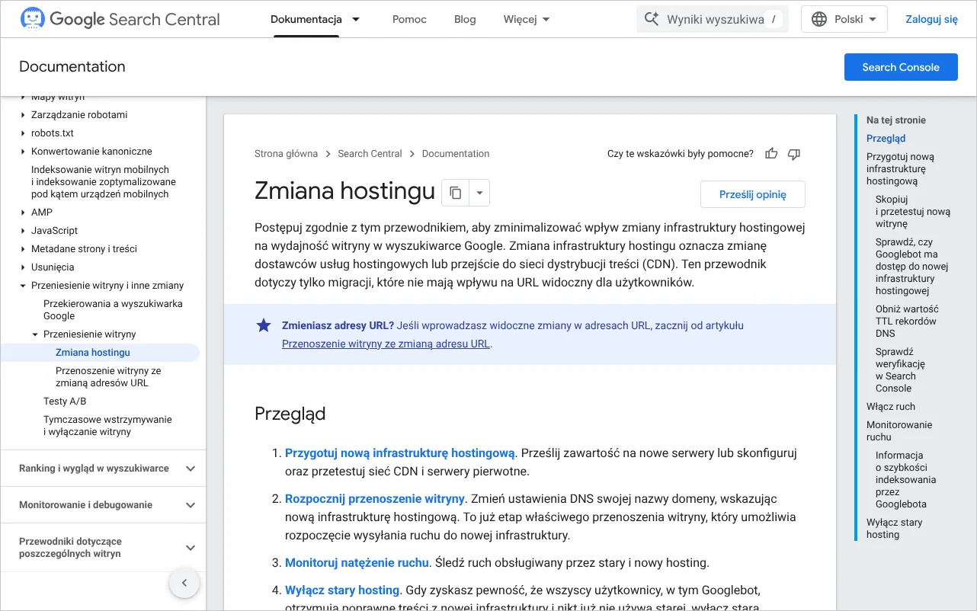The height and width of the screenshot is (611, 977).
Task: Click the Strona główna breadcrumb
Action: pos(286,154)
